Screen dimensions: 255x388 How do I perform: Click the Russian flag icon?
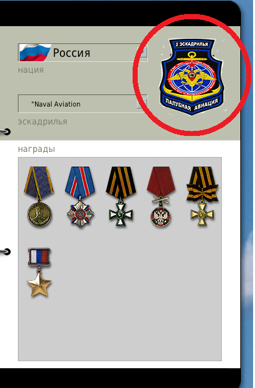(x=35, y=52)
